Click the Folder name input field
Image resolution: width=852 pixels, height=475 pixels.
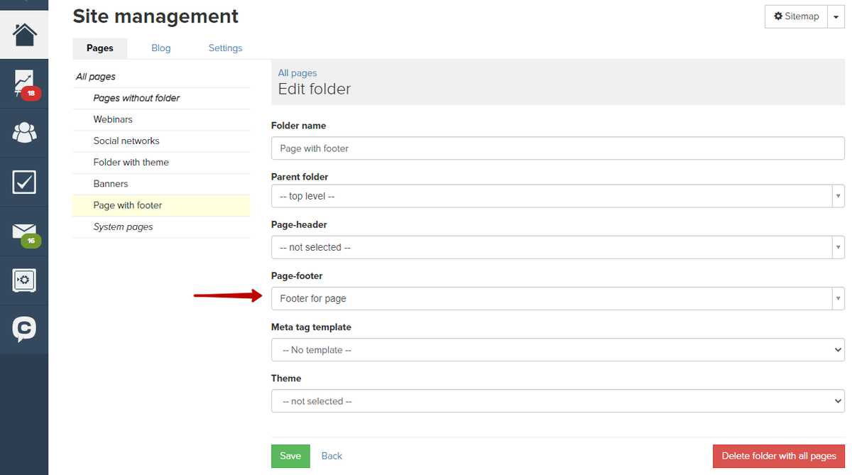click(558, 148)
